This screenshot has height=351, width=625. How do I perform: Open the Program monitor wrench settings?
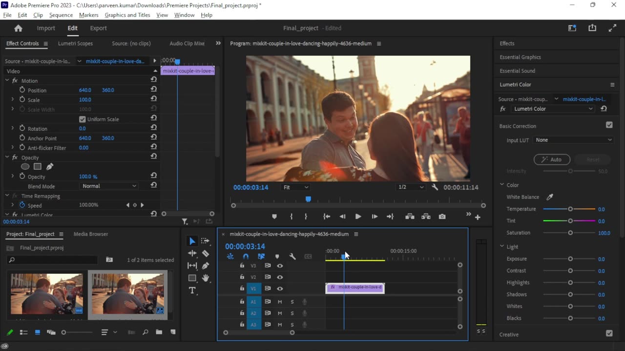[435, 187]
